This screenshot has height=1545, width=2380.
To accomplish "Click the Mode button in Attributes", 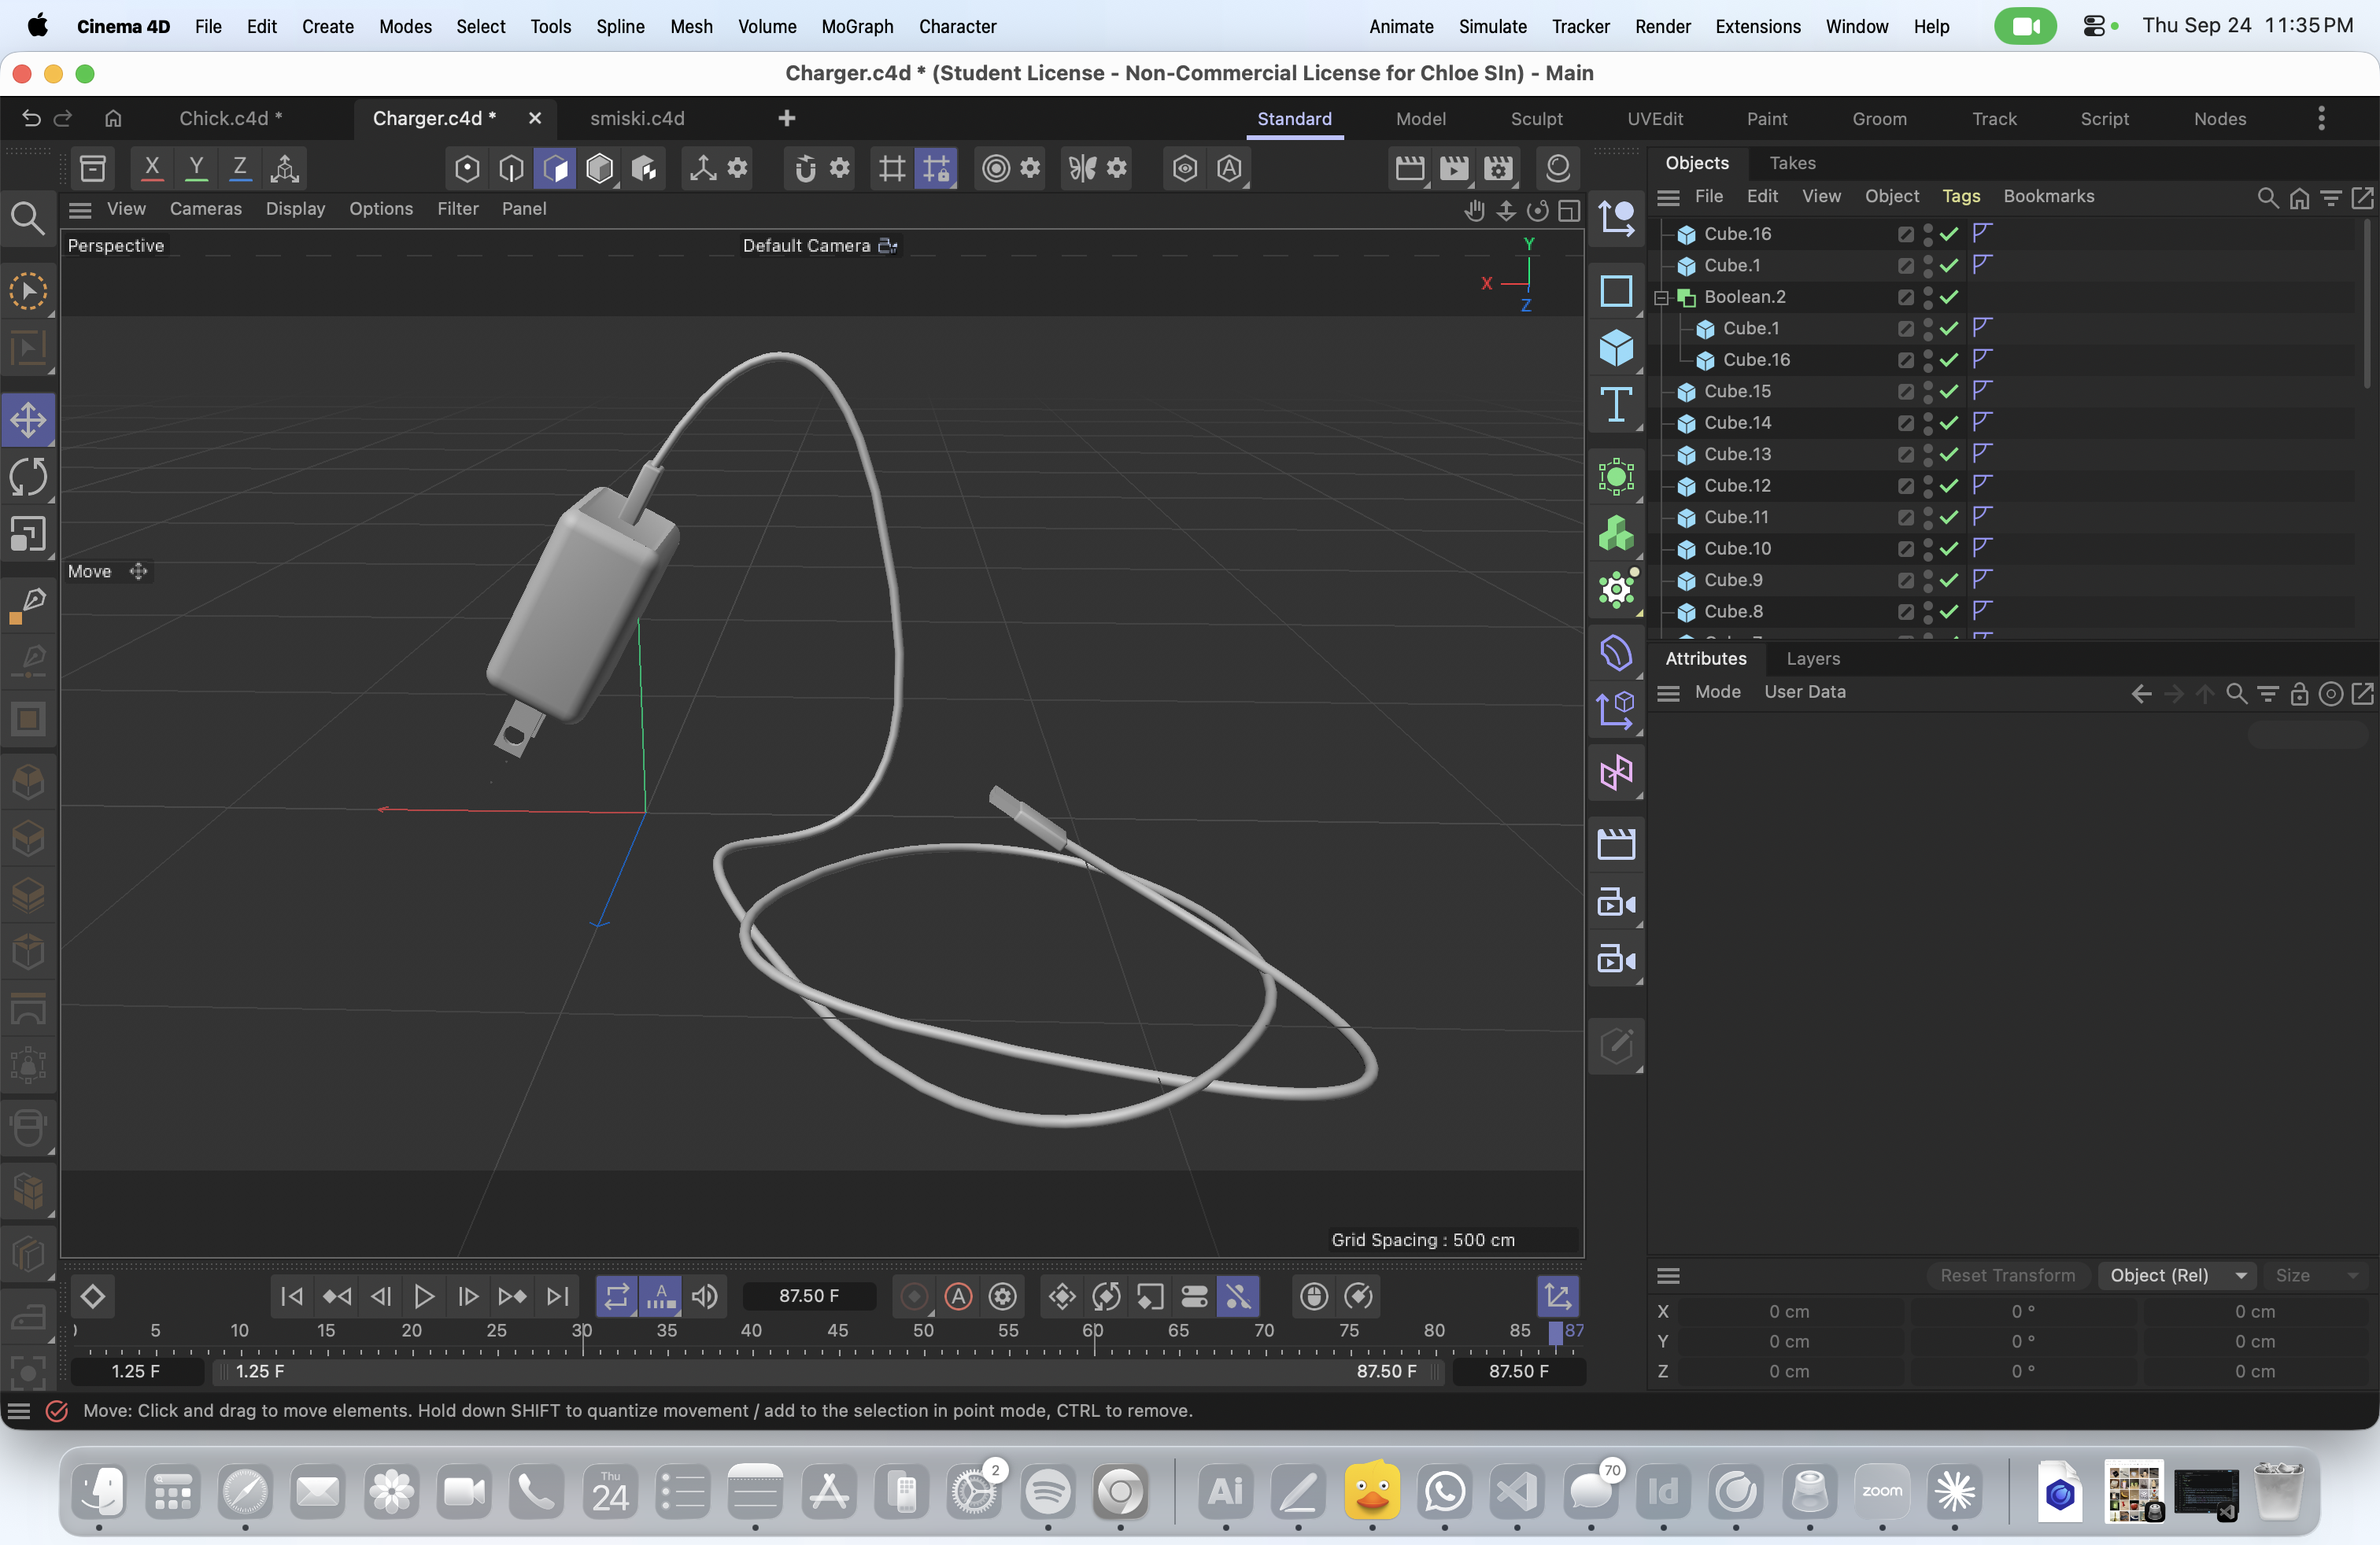I will 1718,692.
